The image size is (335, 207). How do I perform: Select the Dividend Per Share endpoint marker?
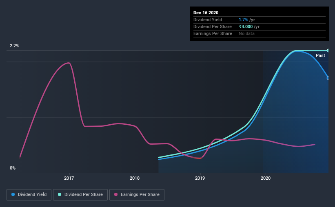point(328,51)
